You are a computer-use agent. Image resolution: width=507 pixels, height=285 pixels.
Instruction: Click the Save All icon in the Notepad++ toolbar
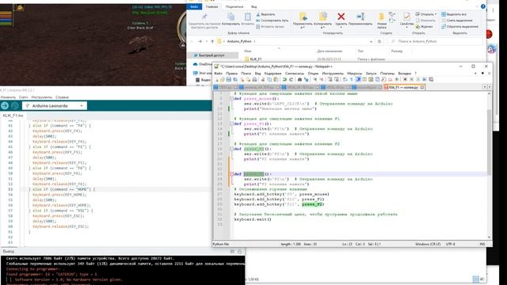pos(235,79)
